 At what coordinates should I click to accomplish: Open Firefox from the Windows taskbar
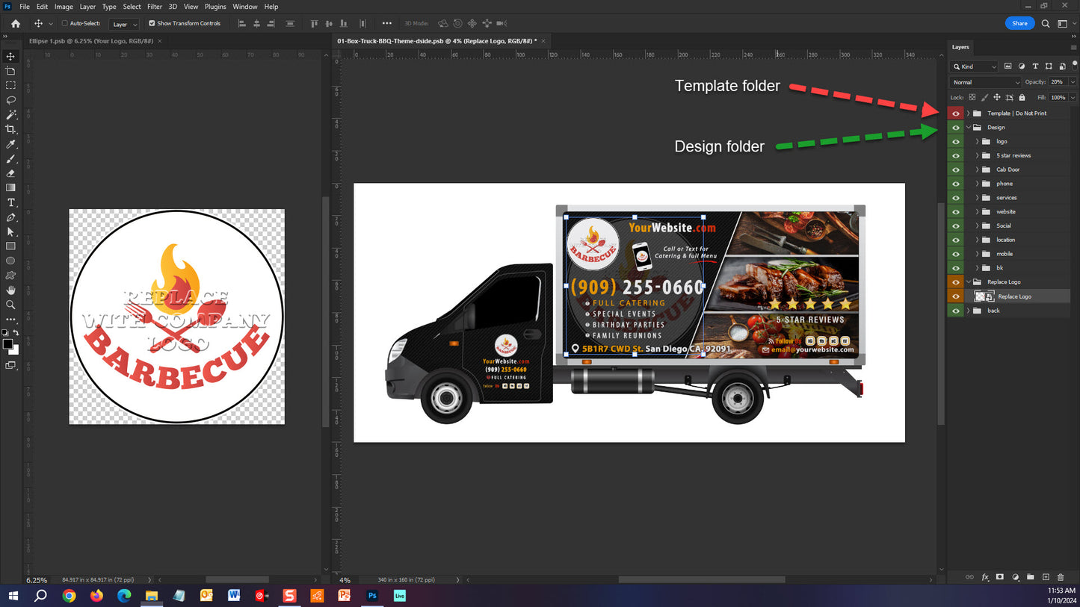pyautogui.click(x=96, y=596)
